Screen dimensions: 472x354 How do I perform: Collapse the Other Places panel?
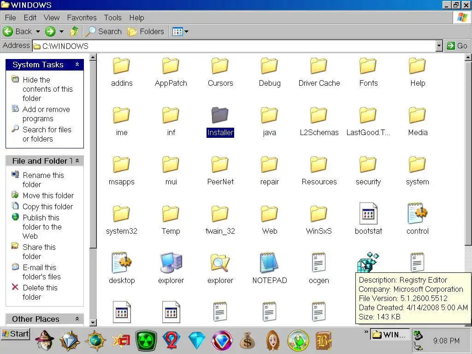pos(77,319)
